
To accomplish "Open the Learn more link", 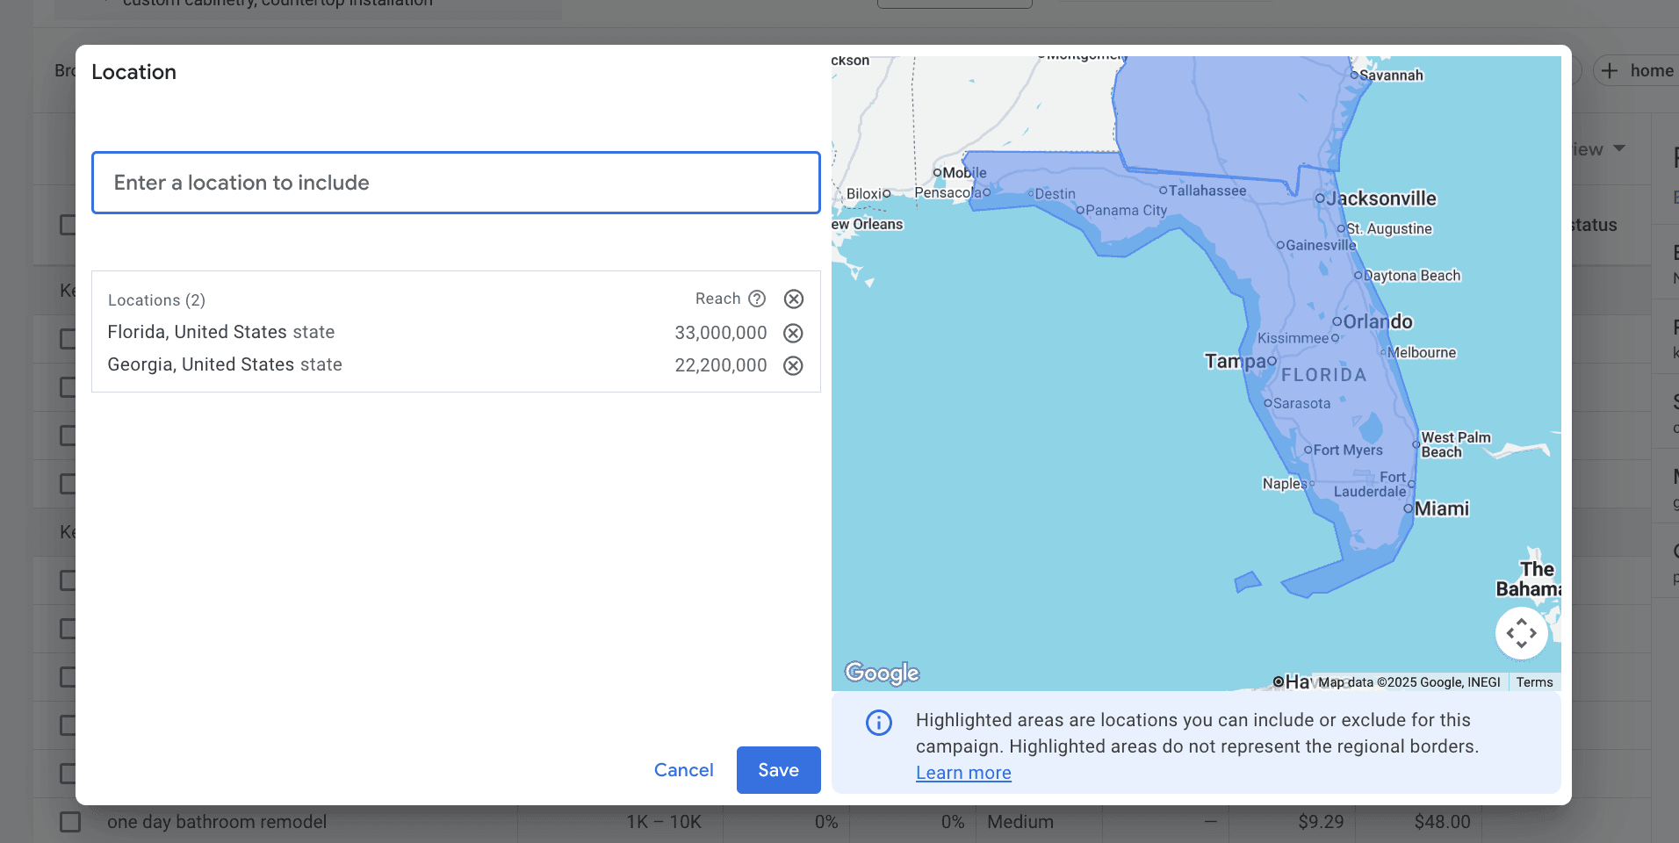I will 963,773.
